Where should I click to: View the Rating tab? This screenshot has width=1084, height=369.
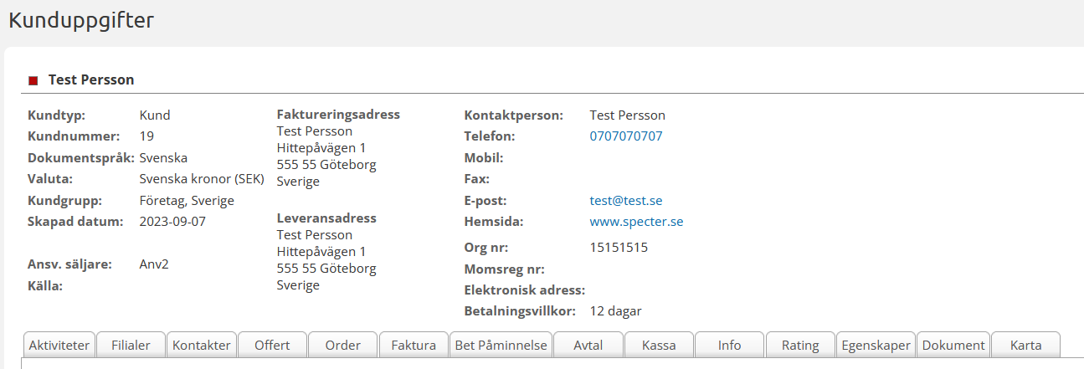pyautogui.click(x=800, y=346)
